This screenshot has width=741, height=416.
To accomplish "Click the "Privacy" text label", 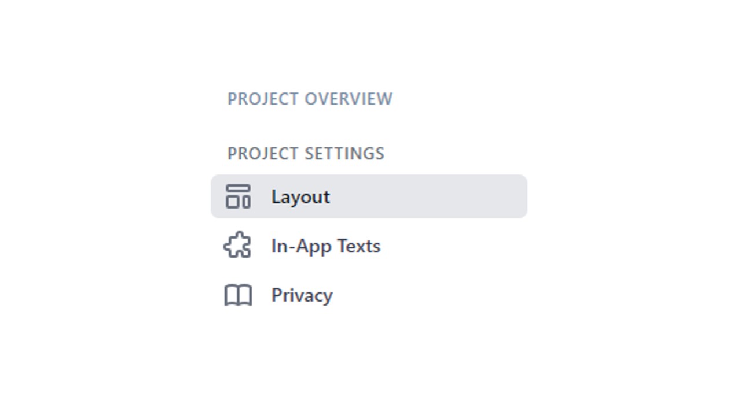I will tap(302, 296).
